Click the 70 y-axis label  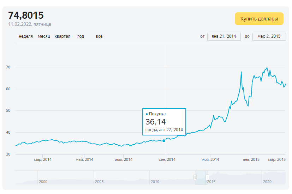click(x=8, y=67)
